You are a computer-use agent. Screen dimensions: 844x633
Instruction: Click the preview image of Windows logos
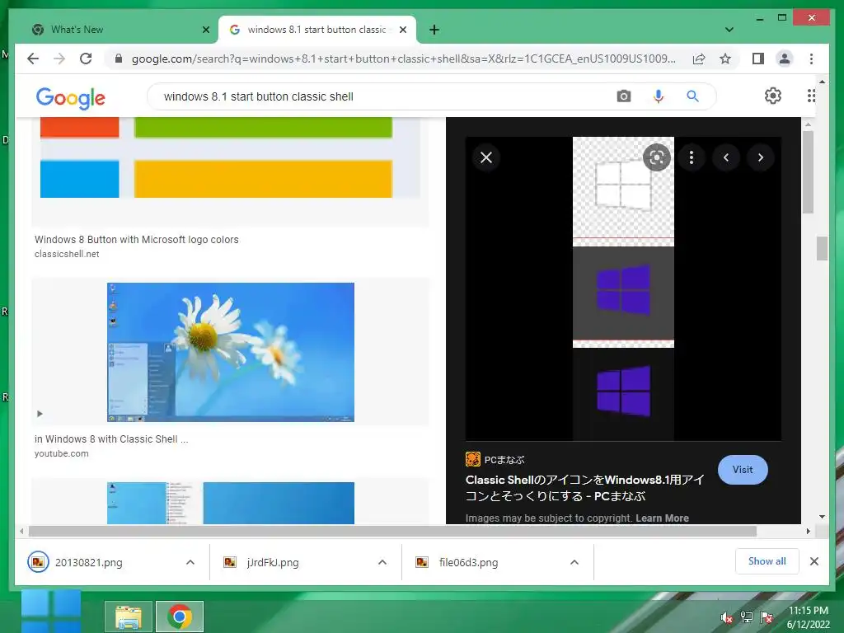pos(623,289)
